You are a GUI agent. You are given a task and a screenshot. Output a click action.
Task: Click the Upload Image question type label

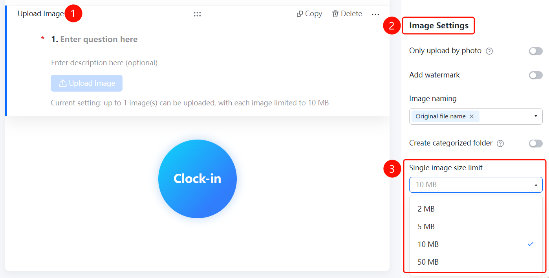[x=40, y=14]
